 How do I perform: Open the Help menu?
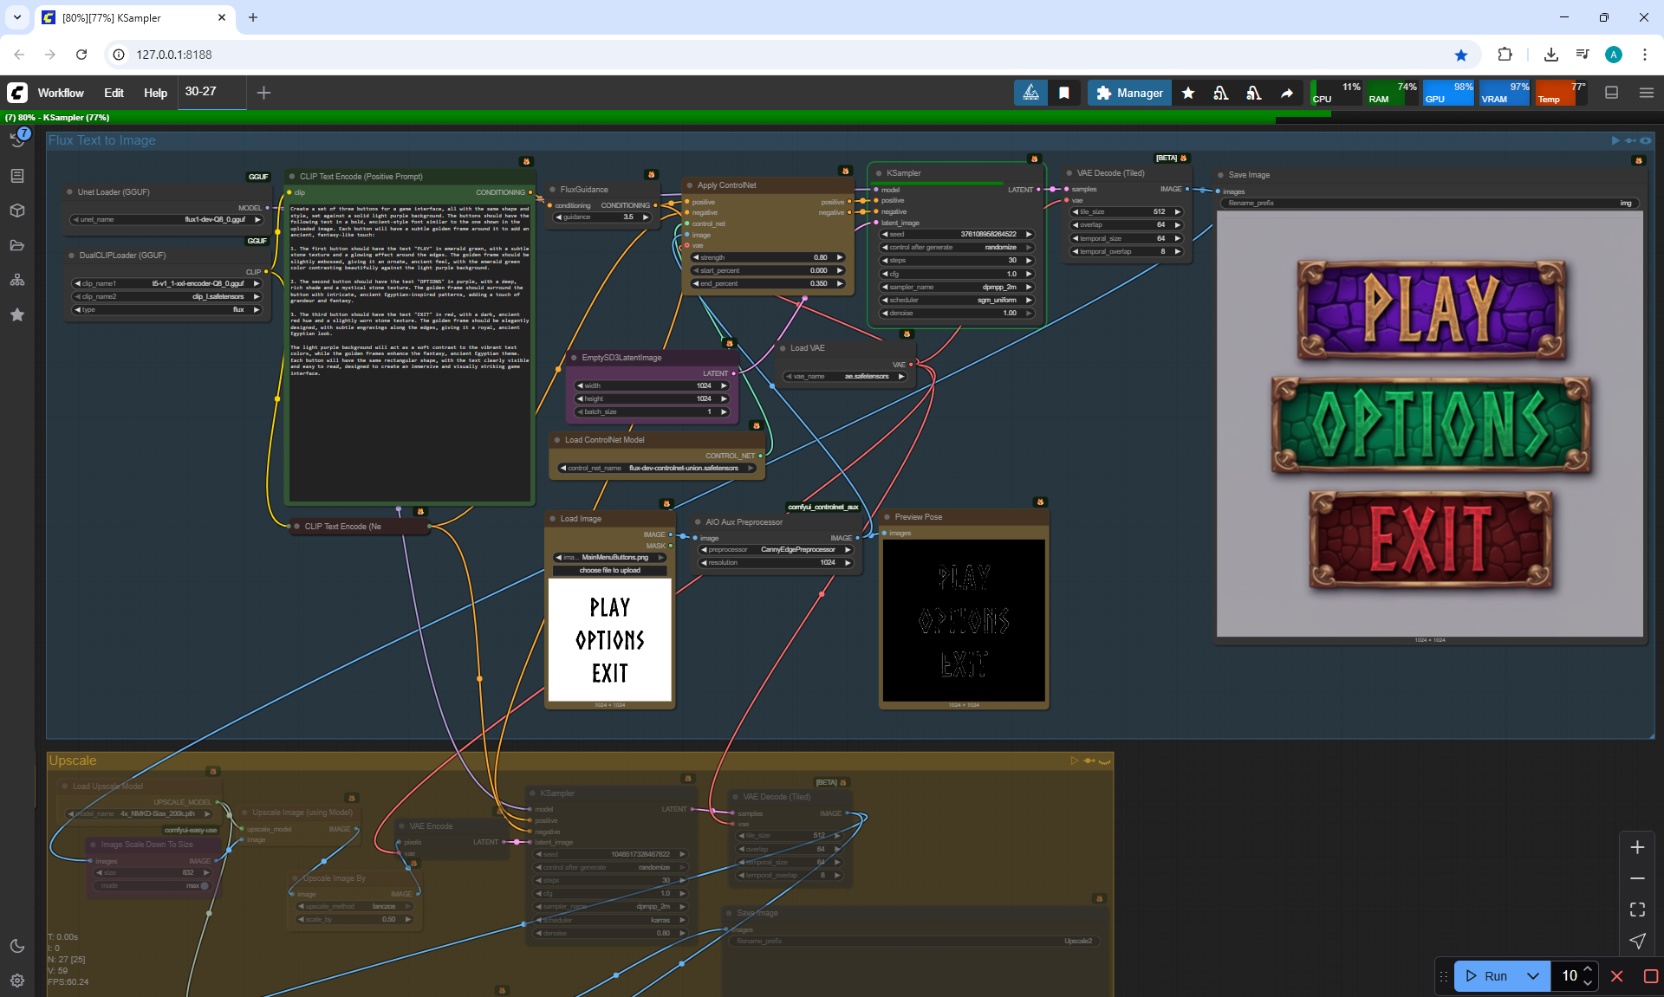click(x=155, y=93)
